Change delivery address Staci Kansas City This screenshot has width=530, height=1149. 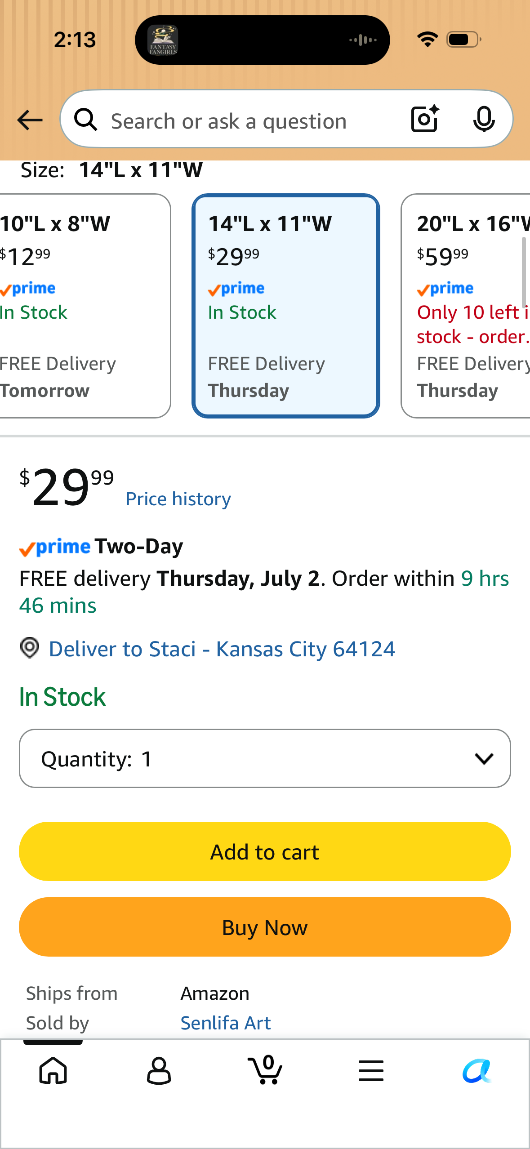pyautogui.click(x=222, y=649)
